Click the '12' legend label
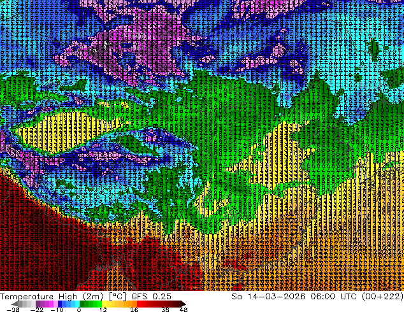 103,309
